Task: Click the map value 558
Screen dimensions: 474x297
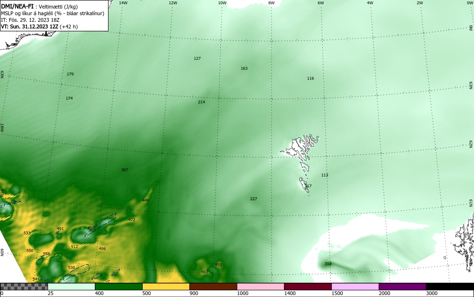Action: [46, 254]
